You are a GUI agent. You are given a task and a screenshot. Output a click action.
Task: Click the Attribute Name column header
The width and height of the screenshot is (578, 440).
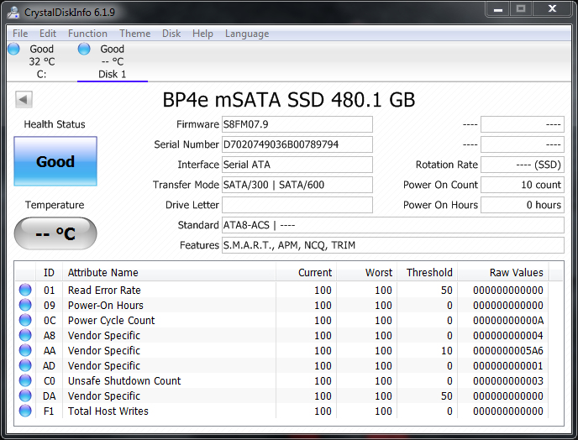point(102,272)
